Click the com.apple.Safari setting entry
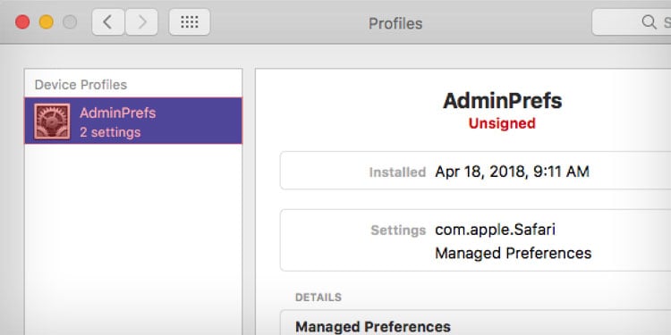This screenshot has height=335, width=671. 495,230
